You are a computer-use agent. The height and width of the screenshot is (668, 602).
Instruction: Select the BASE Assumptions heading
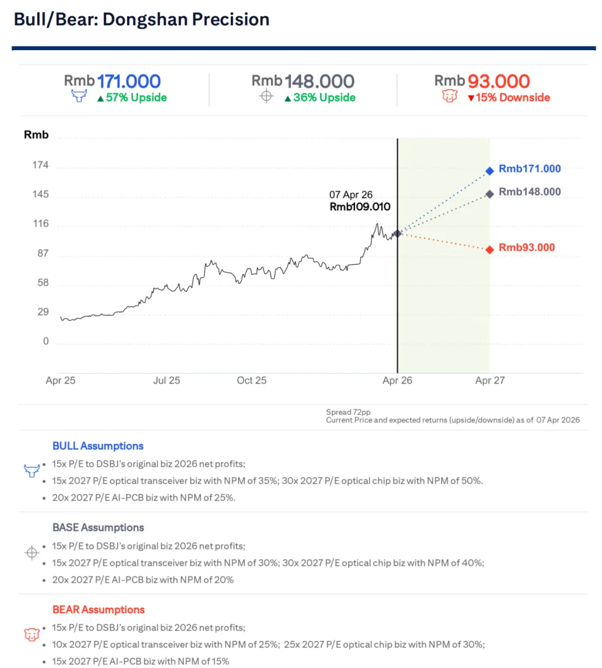98,527
